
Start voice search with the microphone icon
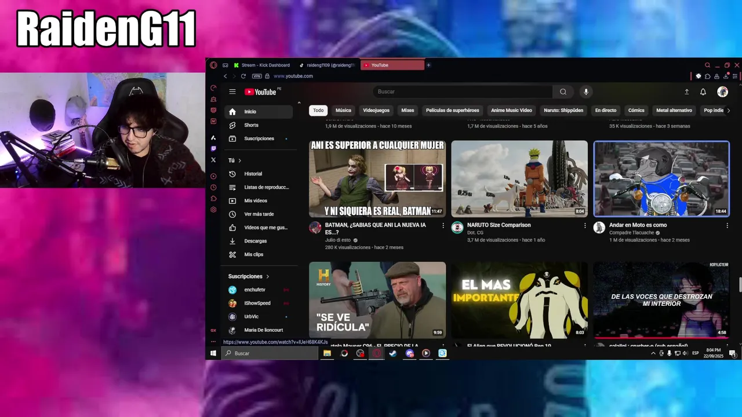point(586,92)
